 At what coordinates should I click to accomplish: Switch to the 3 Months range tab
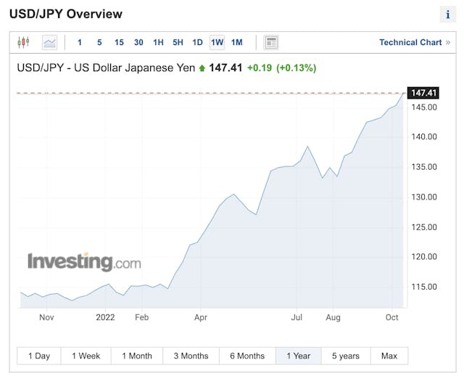191,356
